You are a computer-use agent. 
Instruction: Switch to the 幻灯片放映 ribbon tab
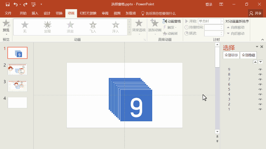pos(88,13)
